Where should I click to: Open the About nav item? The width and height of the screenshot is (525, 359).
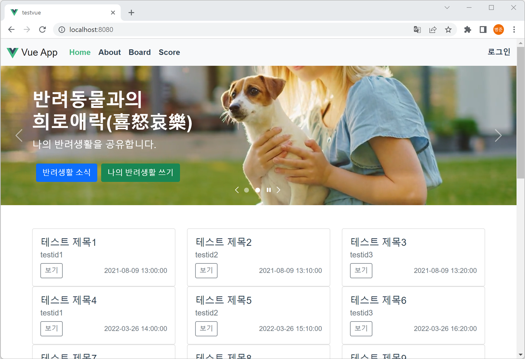click(110, 52)
